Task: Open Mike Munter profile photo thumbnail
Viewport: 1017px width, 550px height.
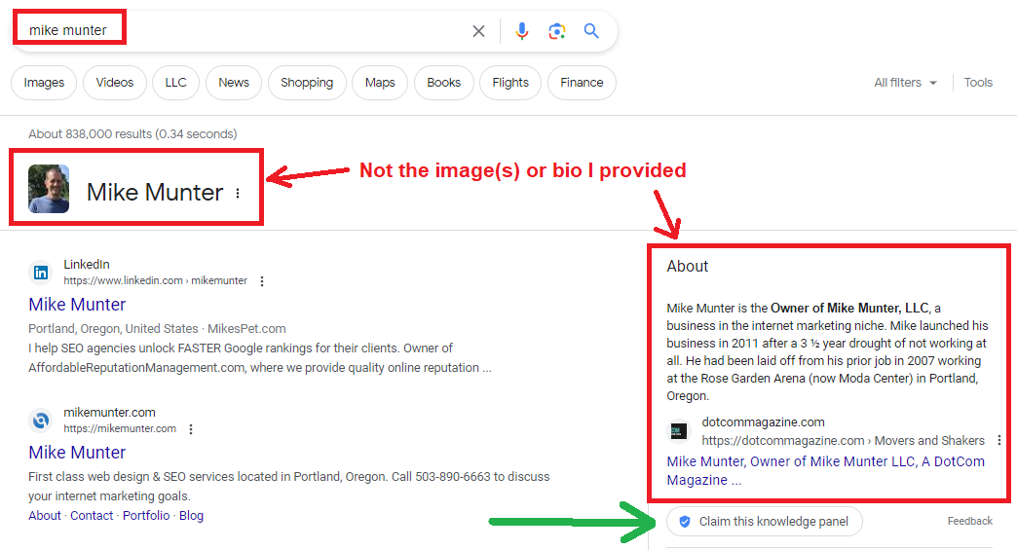Action: coord(49,189)
